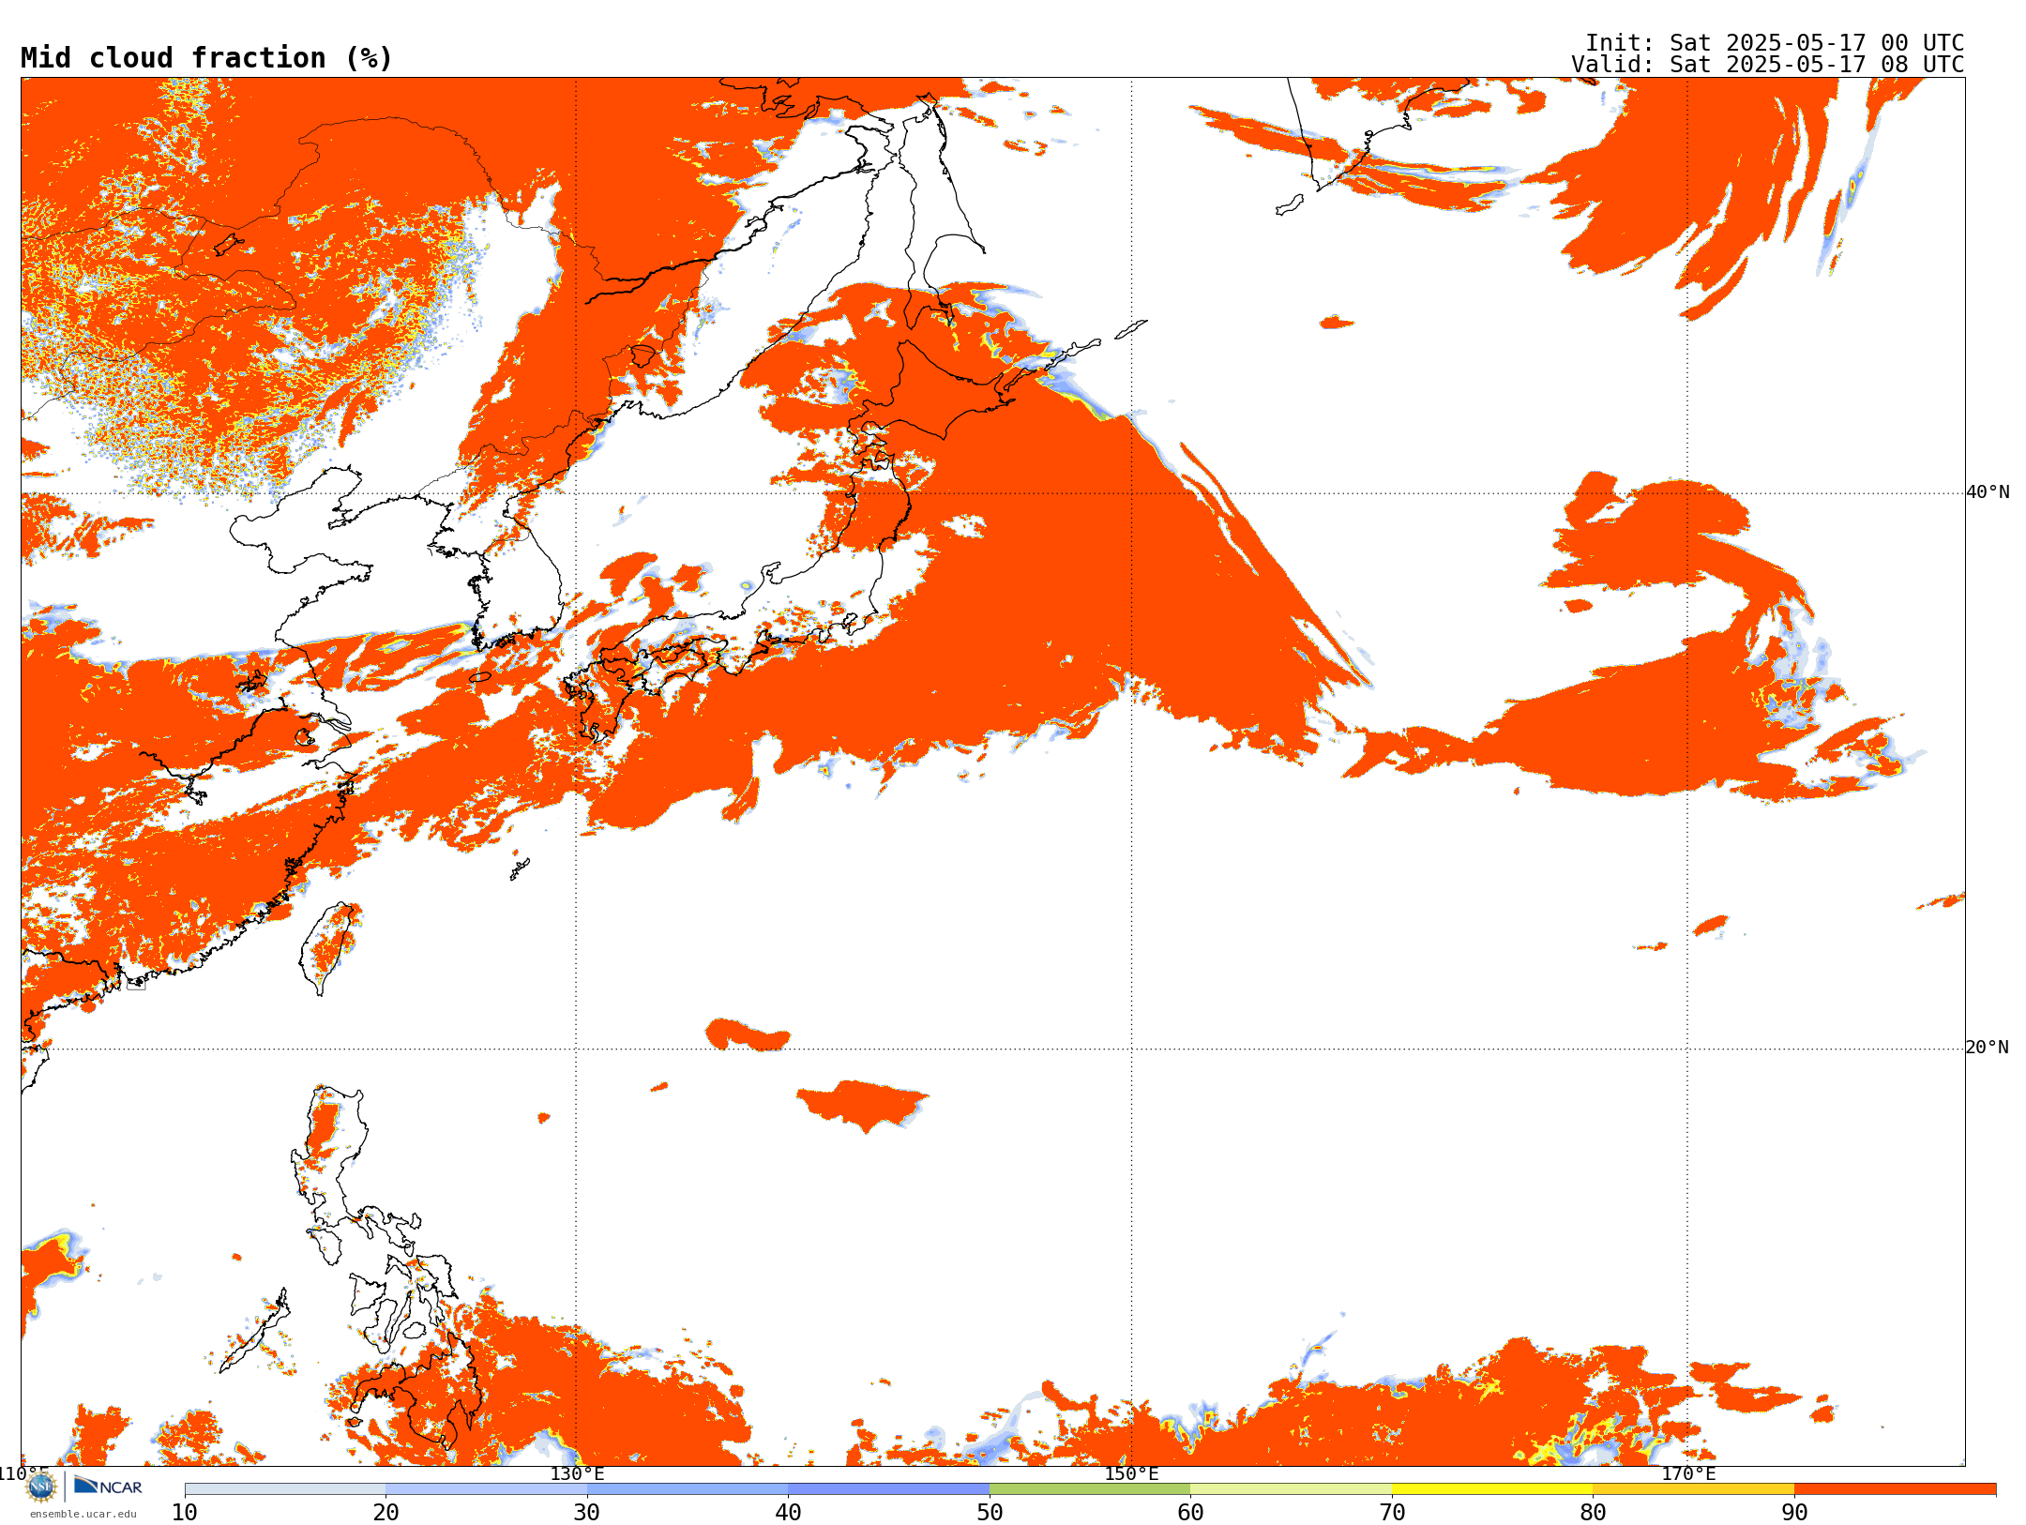Click the colorbar tick label 20
This screenshot has width=2026, height=1525.
[x=386, y=1513]
